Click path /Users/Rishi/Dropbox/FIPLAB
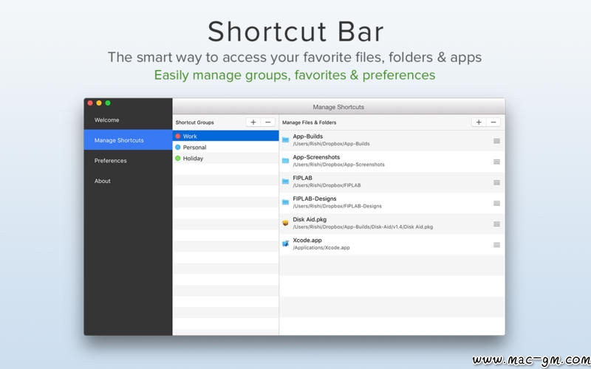This screenshot has height=369, width=591. coord(327,185)
